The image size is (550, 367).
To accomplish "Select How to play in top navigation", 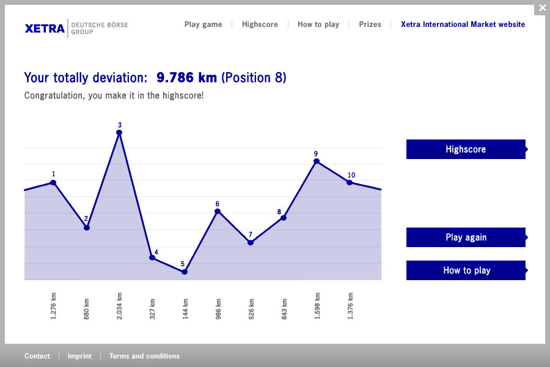I will (x=318, y=24).
